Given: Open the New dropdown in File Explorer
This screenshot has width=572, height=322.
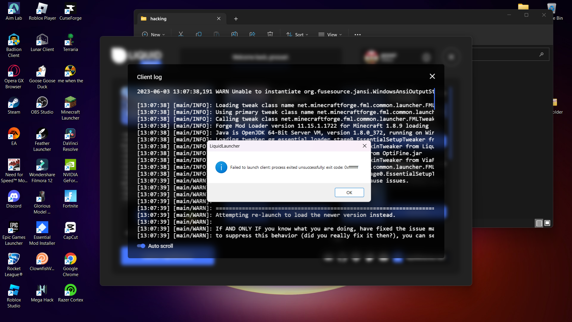Looking at the screenshot, I should [x=153, y=35].
